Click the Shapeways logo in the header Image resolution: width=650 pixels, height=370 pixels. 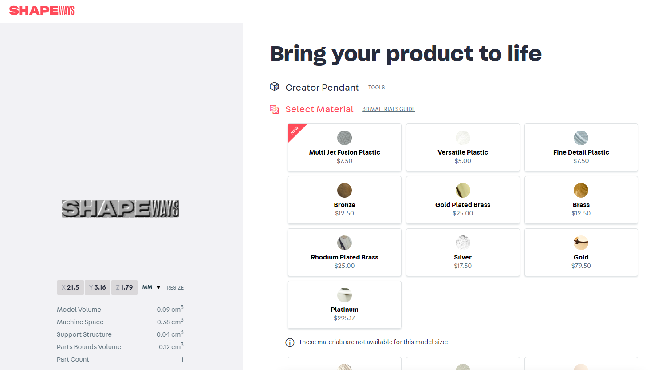point(42,10)
